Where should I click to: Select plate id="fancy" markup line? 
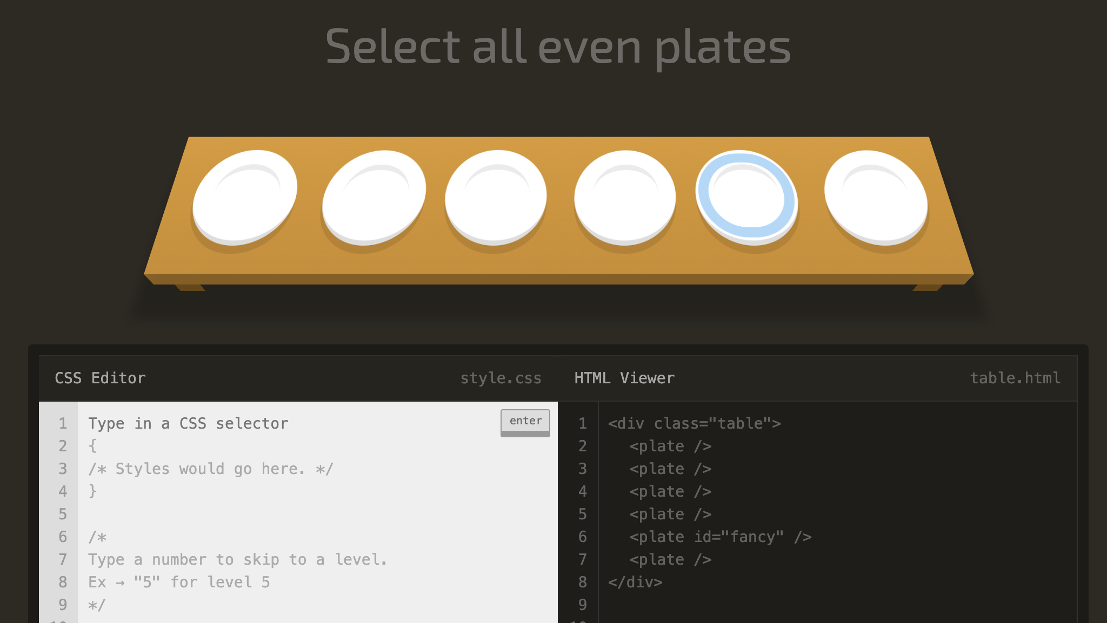click(720, 537)
